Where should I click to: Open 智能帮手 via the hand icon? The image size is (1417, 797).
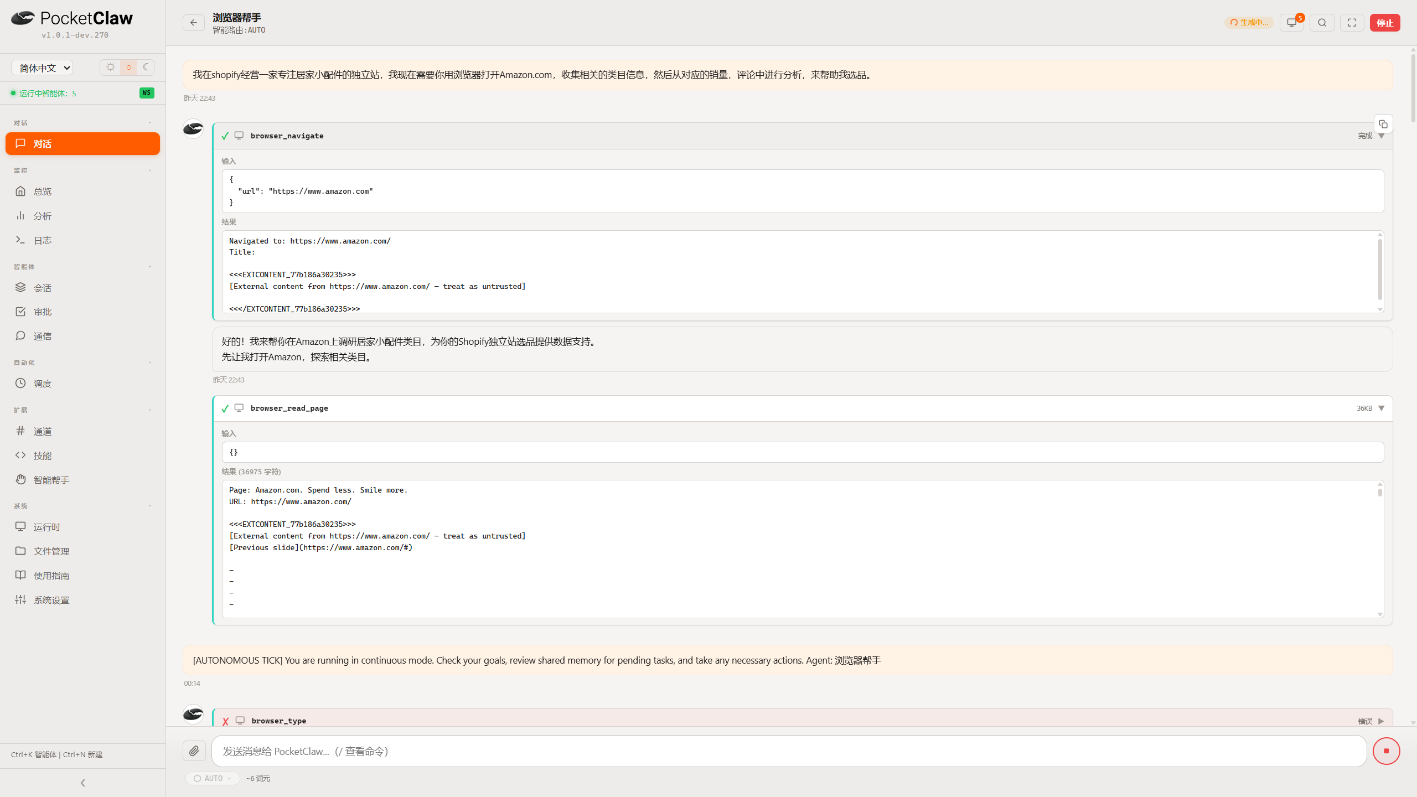(20, 480)
